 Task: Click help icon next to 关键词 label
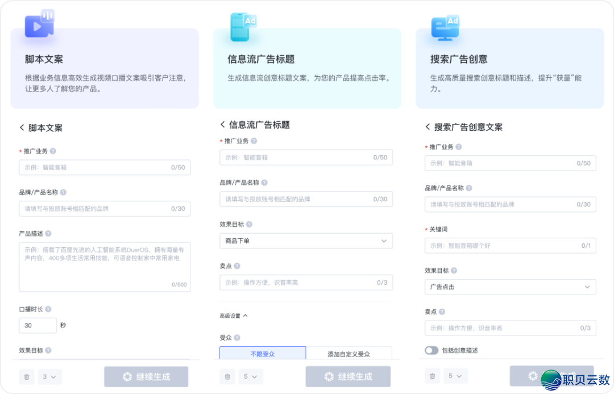pyautogui.click(x=453, y=229)
